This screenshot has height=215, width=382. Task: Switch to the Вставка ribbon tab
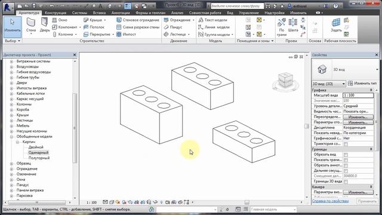point(99,13)
